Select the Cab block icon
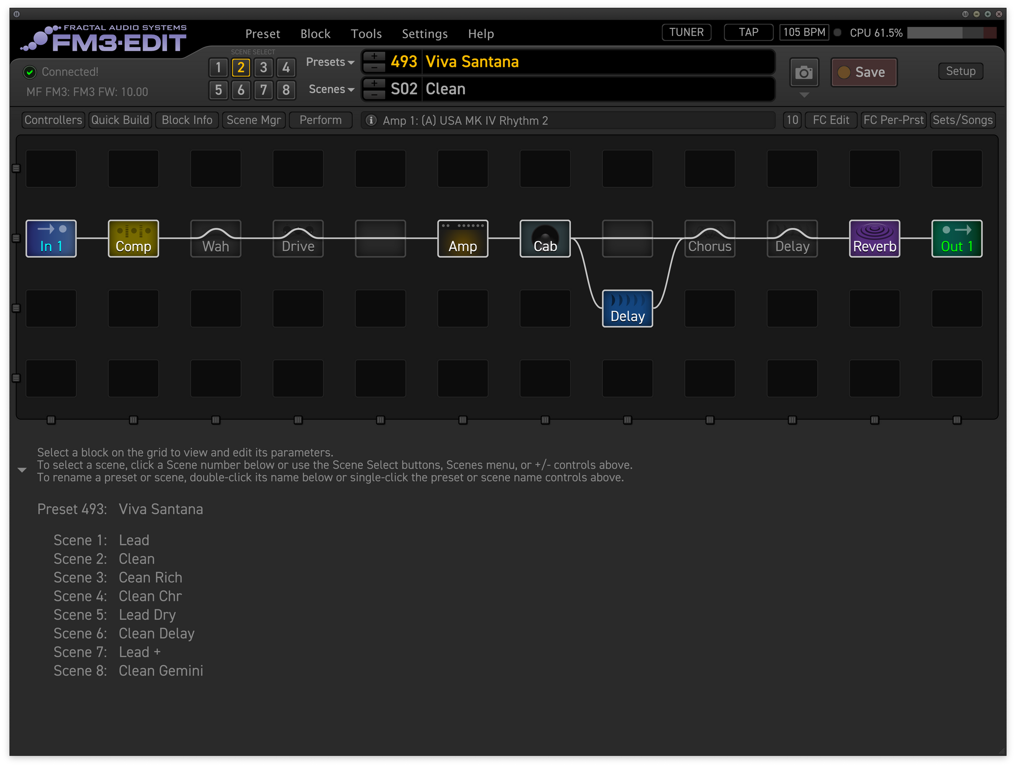The image size is (1016, 767). [x=545, y=239]
